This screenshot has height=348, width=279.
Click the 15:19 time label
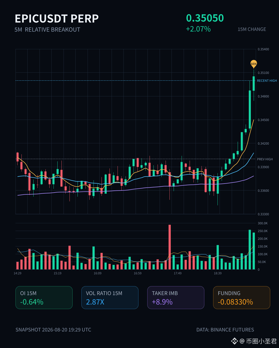(58, 273)
